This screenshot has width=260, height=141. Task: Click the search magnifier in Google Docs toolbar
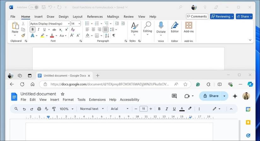[16, 109]
